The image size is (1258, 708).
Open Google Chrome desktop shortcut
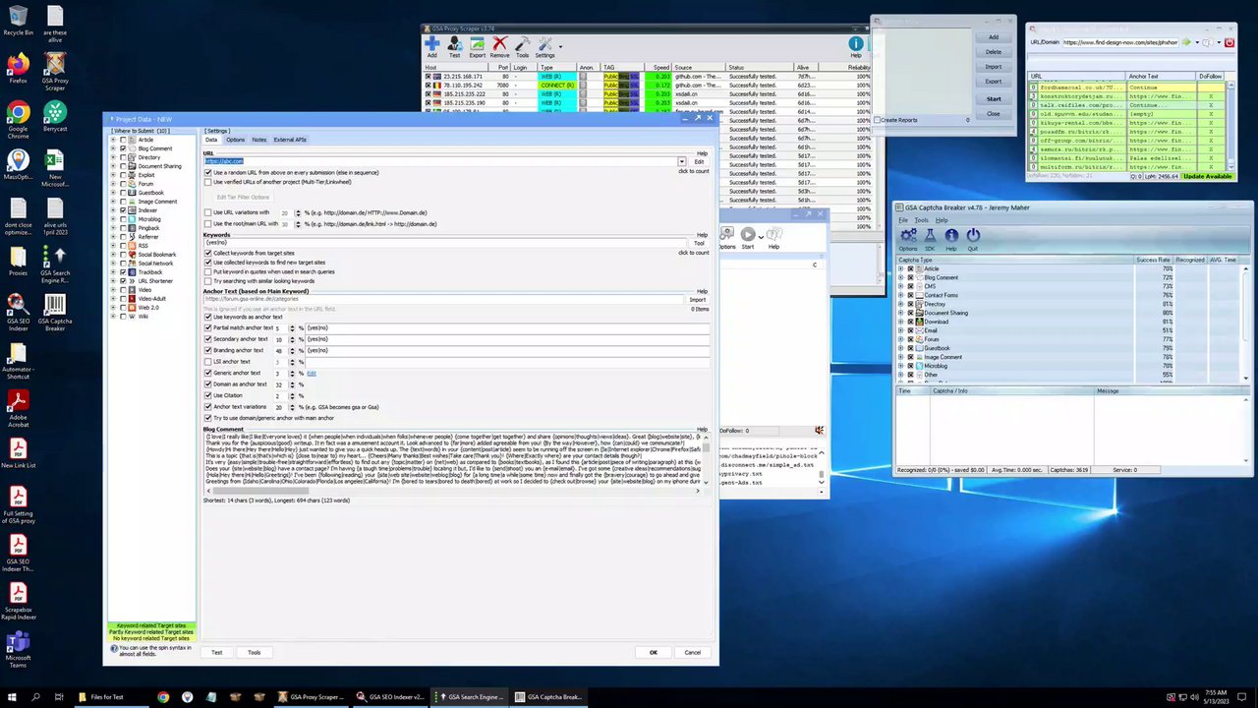pos(18,119)
